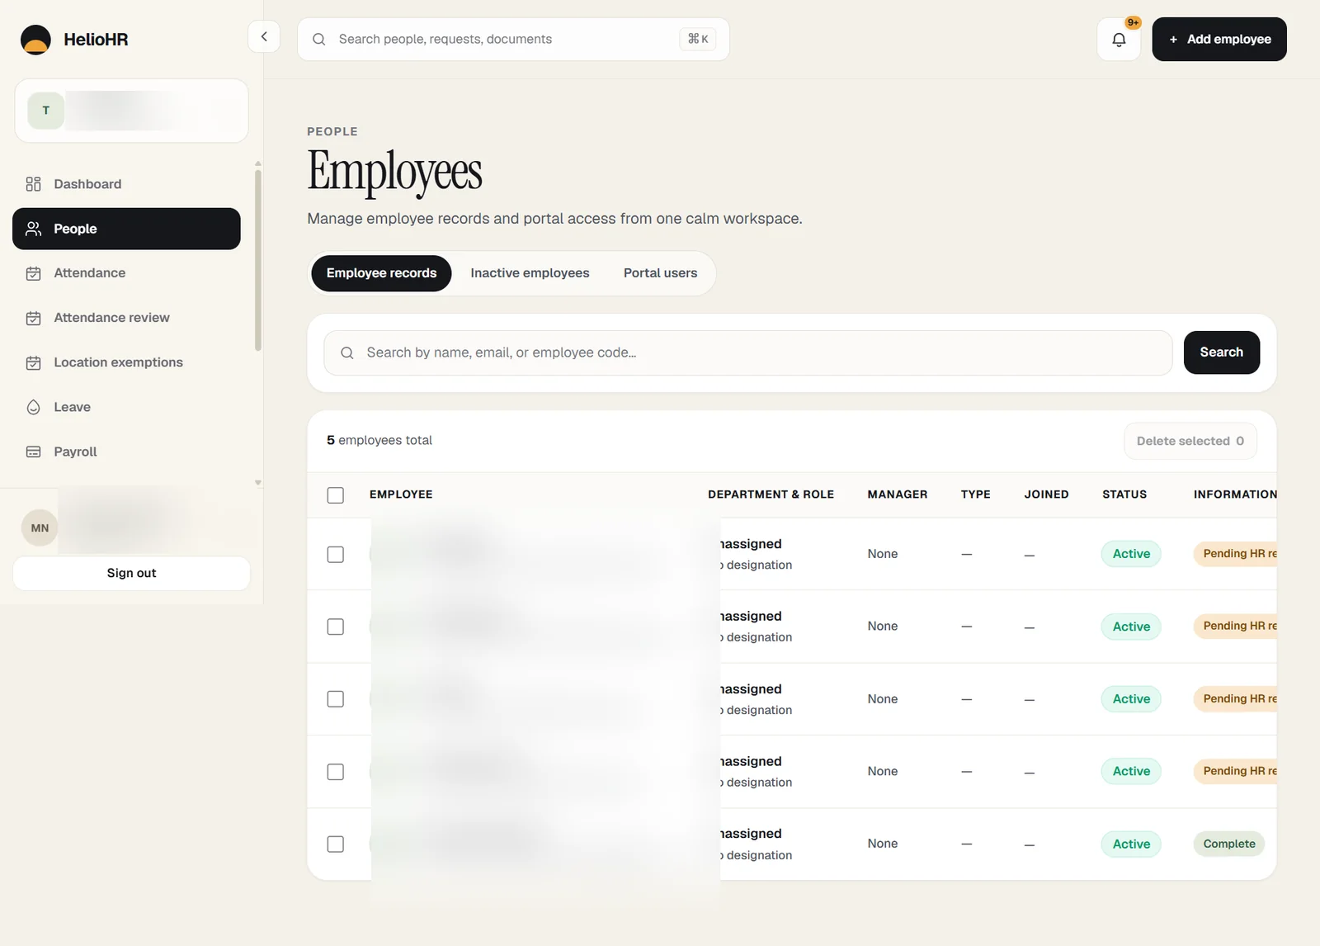Click the People icon in the sidebar
This screenshot has width=1320, height=946.
tap(33, 229)
